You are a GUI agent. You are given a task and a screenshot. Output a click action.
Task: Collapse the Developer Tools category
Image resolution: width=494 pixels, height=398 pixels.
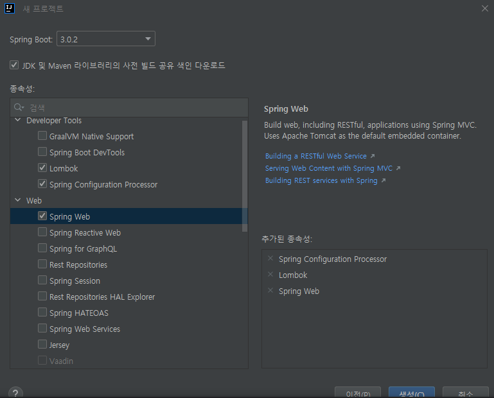click(18, 120)
